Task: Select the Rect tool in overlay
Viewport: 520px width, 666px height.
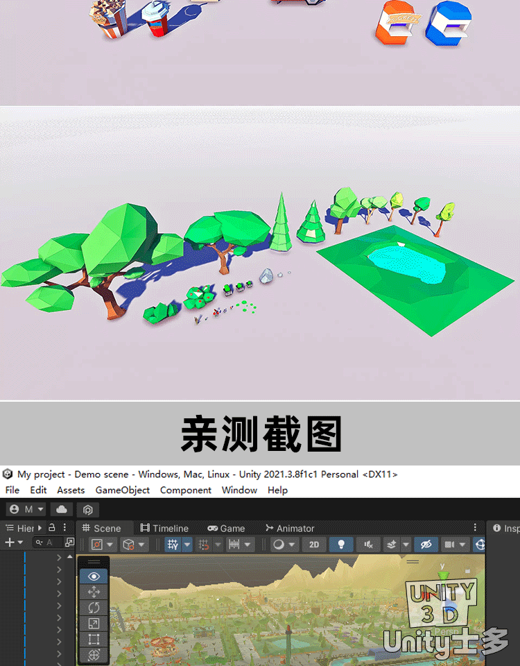Action: coord(94,640)
